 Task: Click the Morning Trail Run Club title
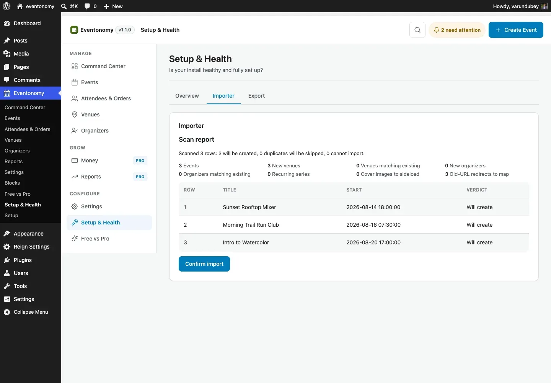251,225
